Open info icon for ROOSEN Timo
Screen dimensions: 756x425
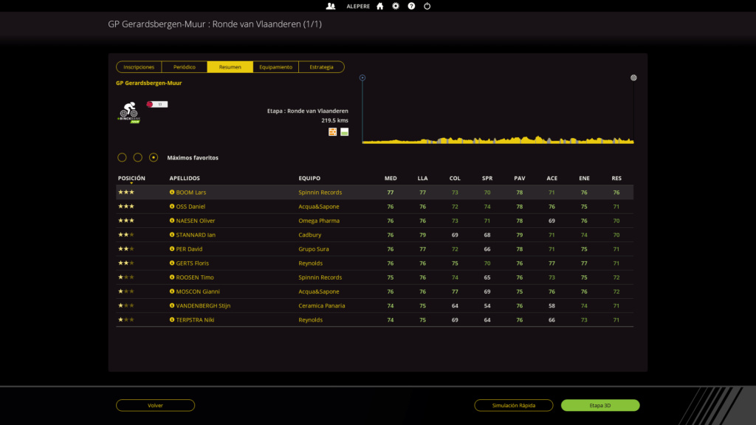[171, 277]
